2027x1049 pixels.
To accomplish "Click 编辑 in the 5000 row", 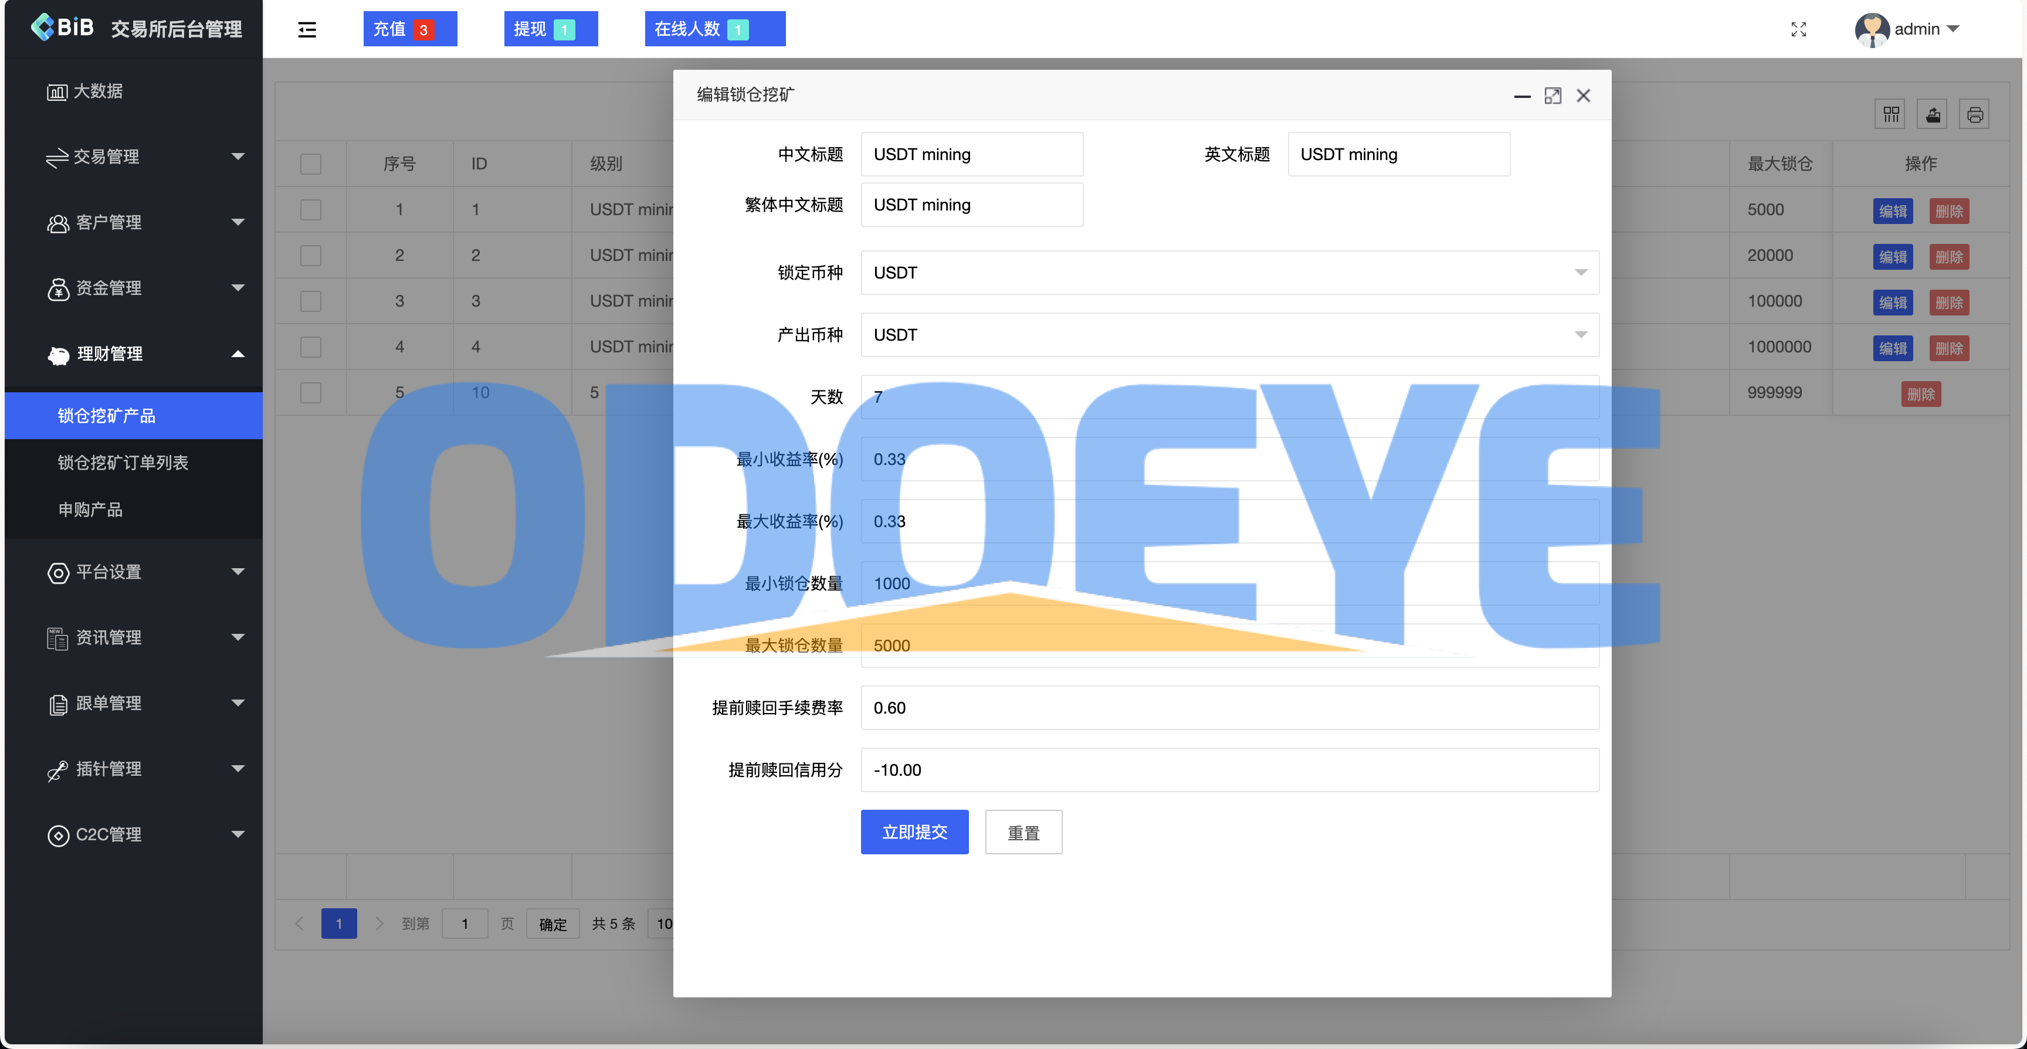I will tap(1893, 211).
